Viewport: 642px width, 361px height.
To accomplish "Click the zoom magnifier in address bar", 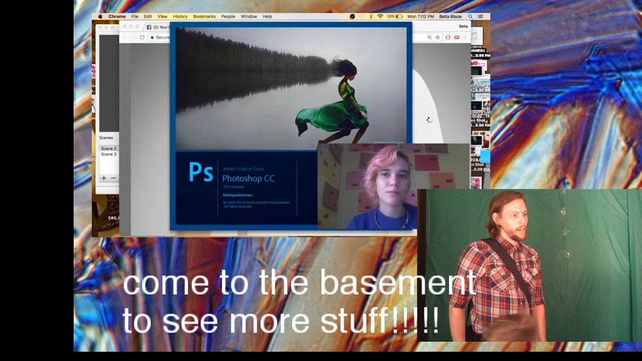I will click(x=429, y=37).
